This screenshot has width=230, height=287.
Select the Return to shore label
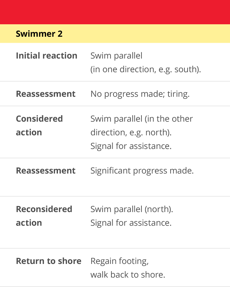tap(49, 261)
